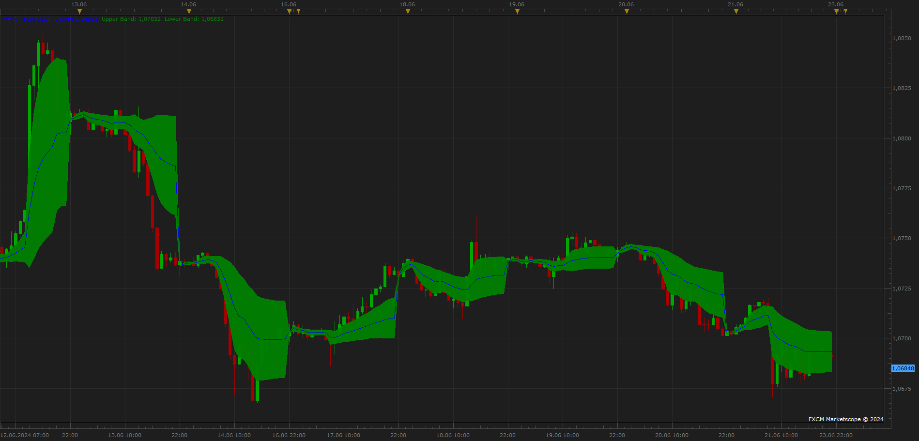Screen dimensions: 919x441
Task: Click the '17.06 10:00' time label
Action: point(343,435)
